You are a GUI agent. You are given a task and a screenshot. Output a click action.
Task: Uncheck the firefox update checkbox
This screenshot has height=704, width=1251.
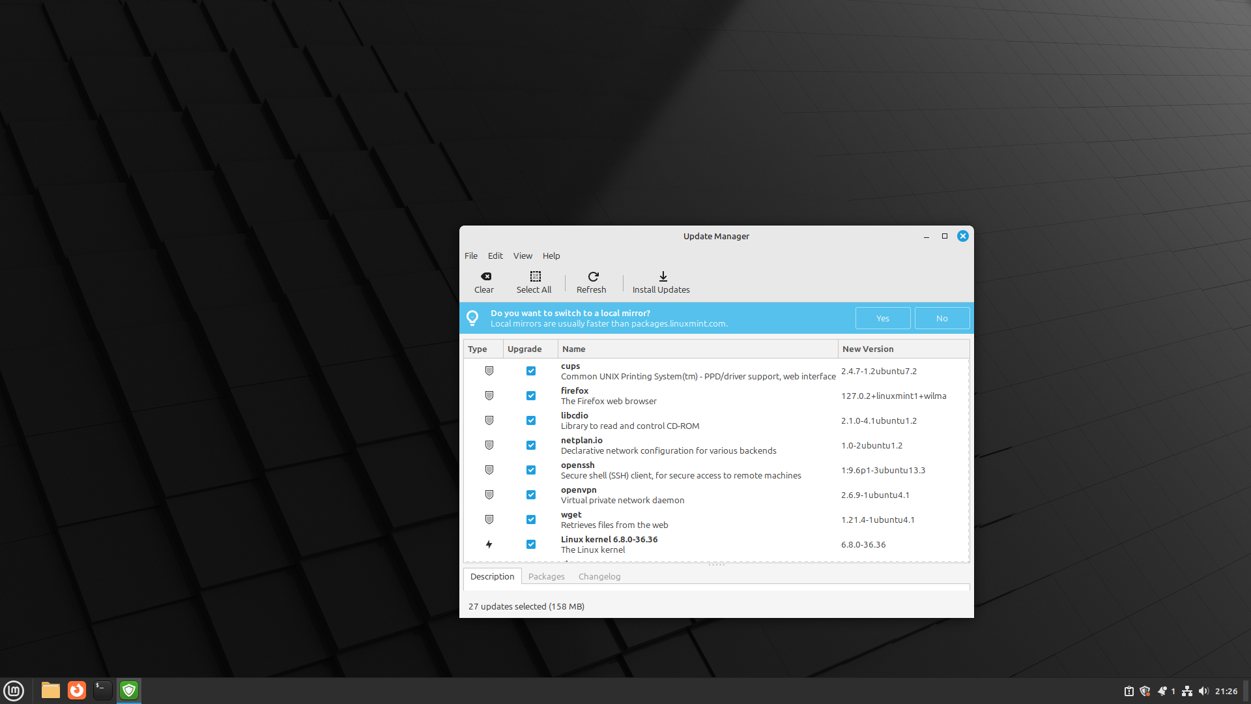(x=531, y=396)
